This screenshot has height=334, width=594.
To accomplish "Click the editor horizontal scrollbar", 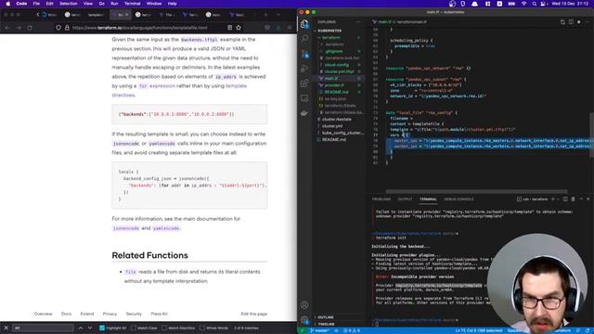I will [476, 192].
